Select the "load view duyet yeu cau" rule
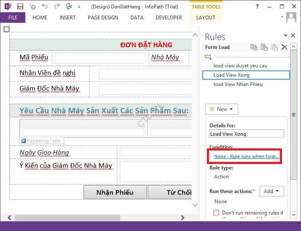 (x=240, y=66)
